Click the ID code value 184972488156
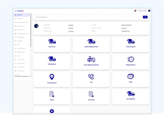Viewport: 164px width, 116px height. click(126, 25)
